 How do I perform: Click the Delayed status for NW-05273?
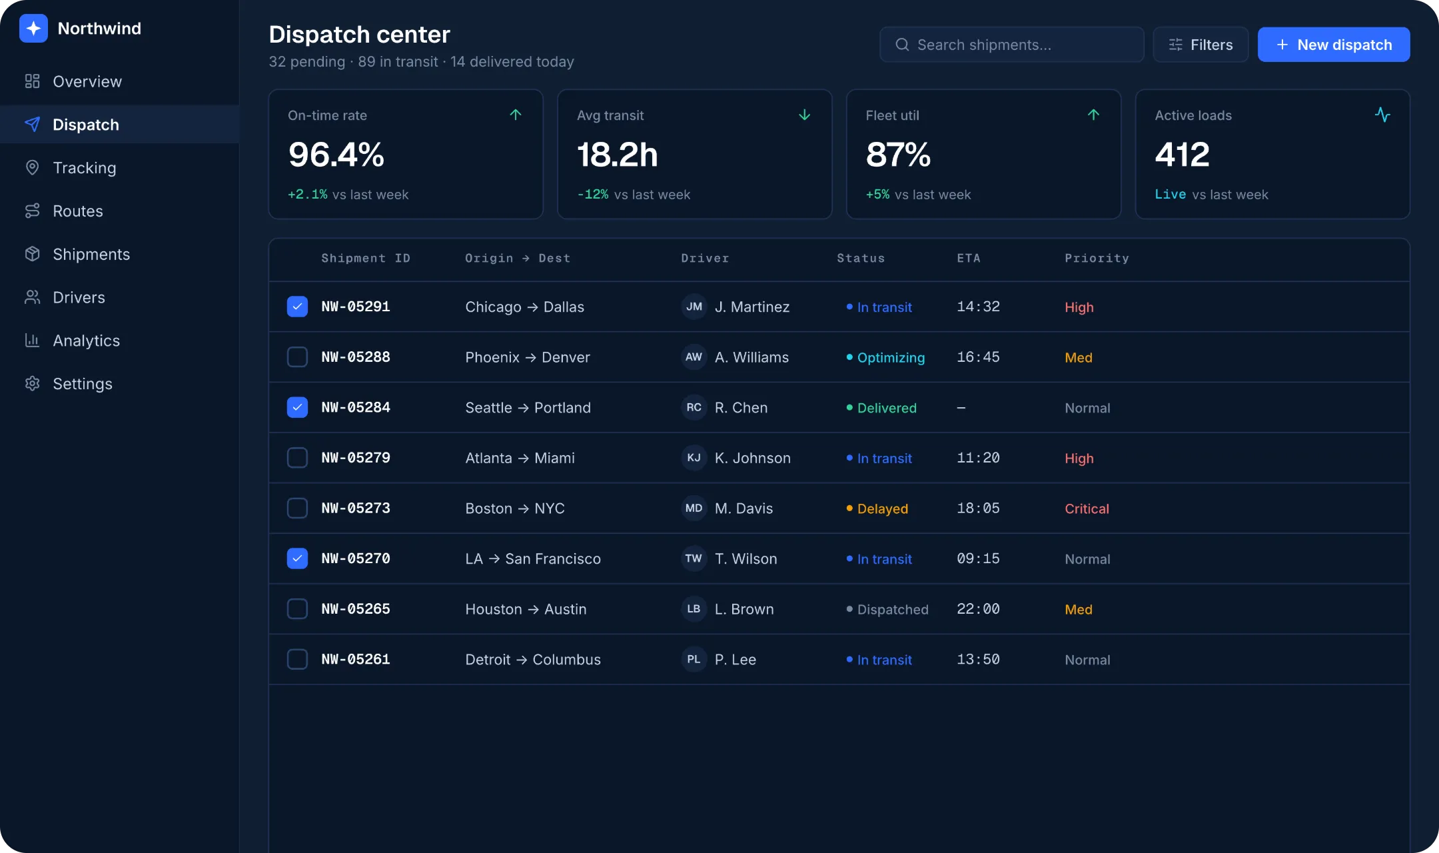877,508
